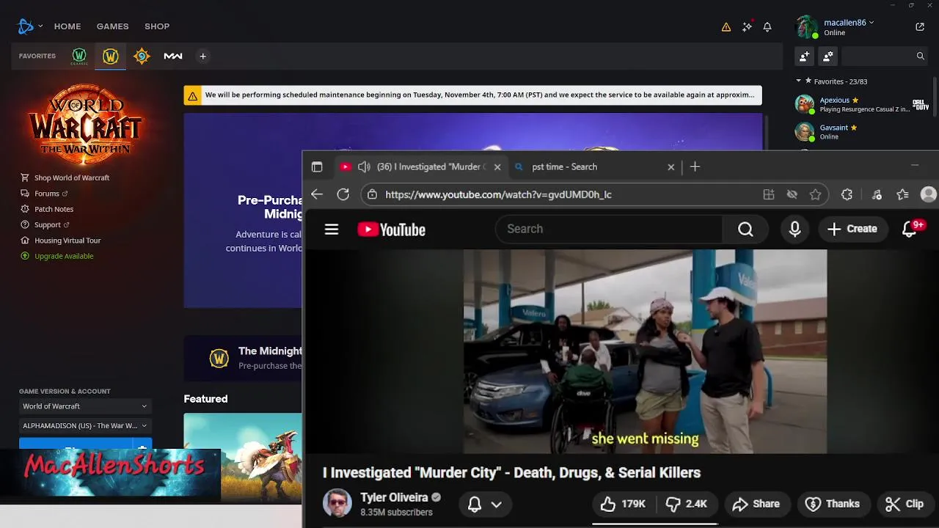Viewport: 939px width, 528px height.
Task: Collapse Favorites friends group
Action: point(799,81)
